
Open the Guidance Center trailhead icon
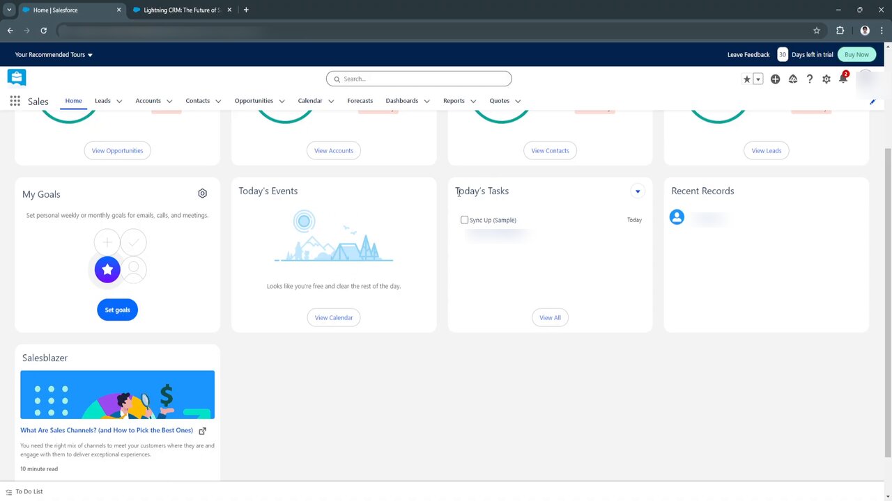pyautogui.click(x=792, y=79)
